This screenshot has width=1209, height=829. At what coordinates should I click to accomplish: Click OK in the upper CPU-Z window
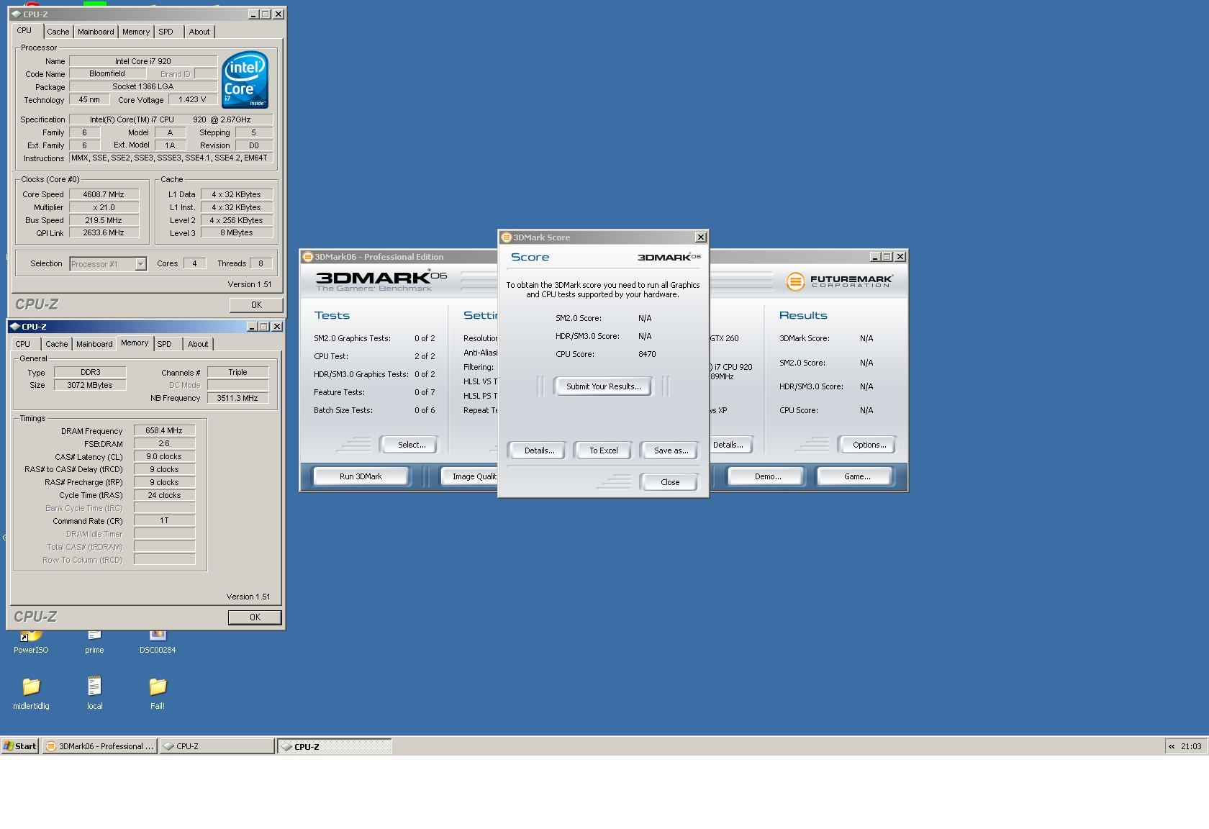[x=256, y=305]
